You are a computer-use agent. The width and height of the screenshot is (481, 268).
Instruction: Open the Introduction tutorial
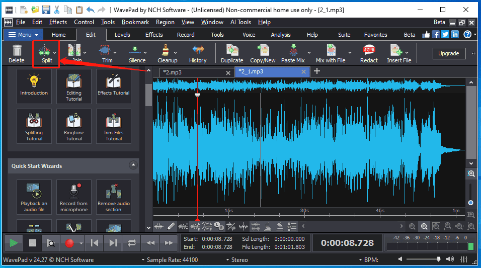34,86
